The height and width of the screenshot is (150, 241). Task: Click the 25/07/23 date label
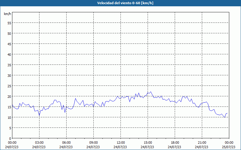229,147
